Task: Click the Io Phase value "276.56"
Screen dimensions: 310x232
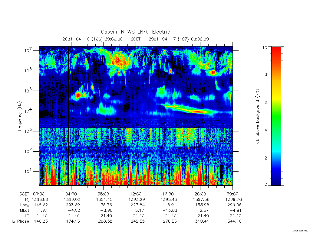Action: click(x=170, y=221)
